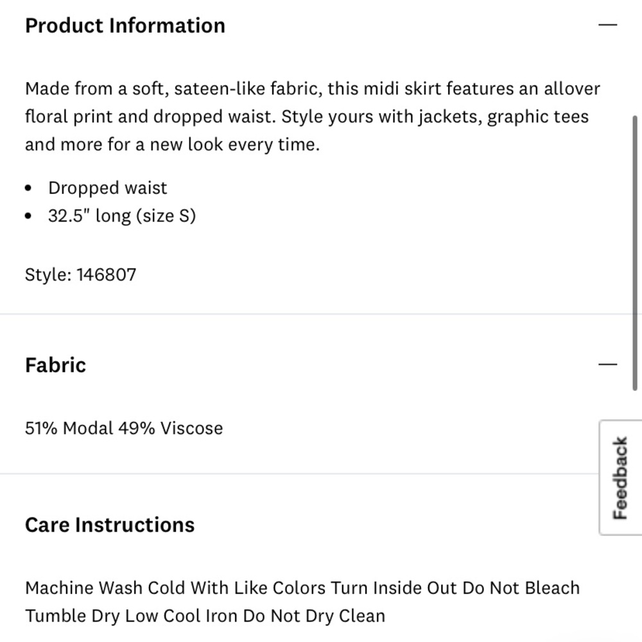
Task: Click the Dropped waist list item
Action: (x=108, y=188)
